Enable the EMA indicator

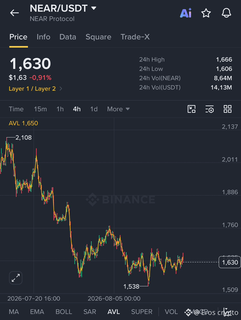pyautogui.click(x=37, y=312)
